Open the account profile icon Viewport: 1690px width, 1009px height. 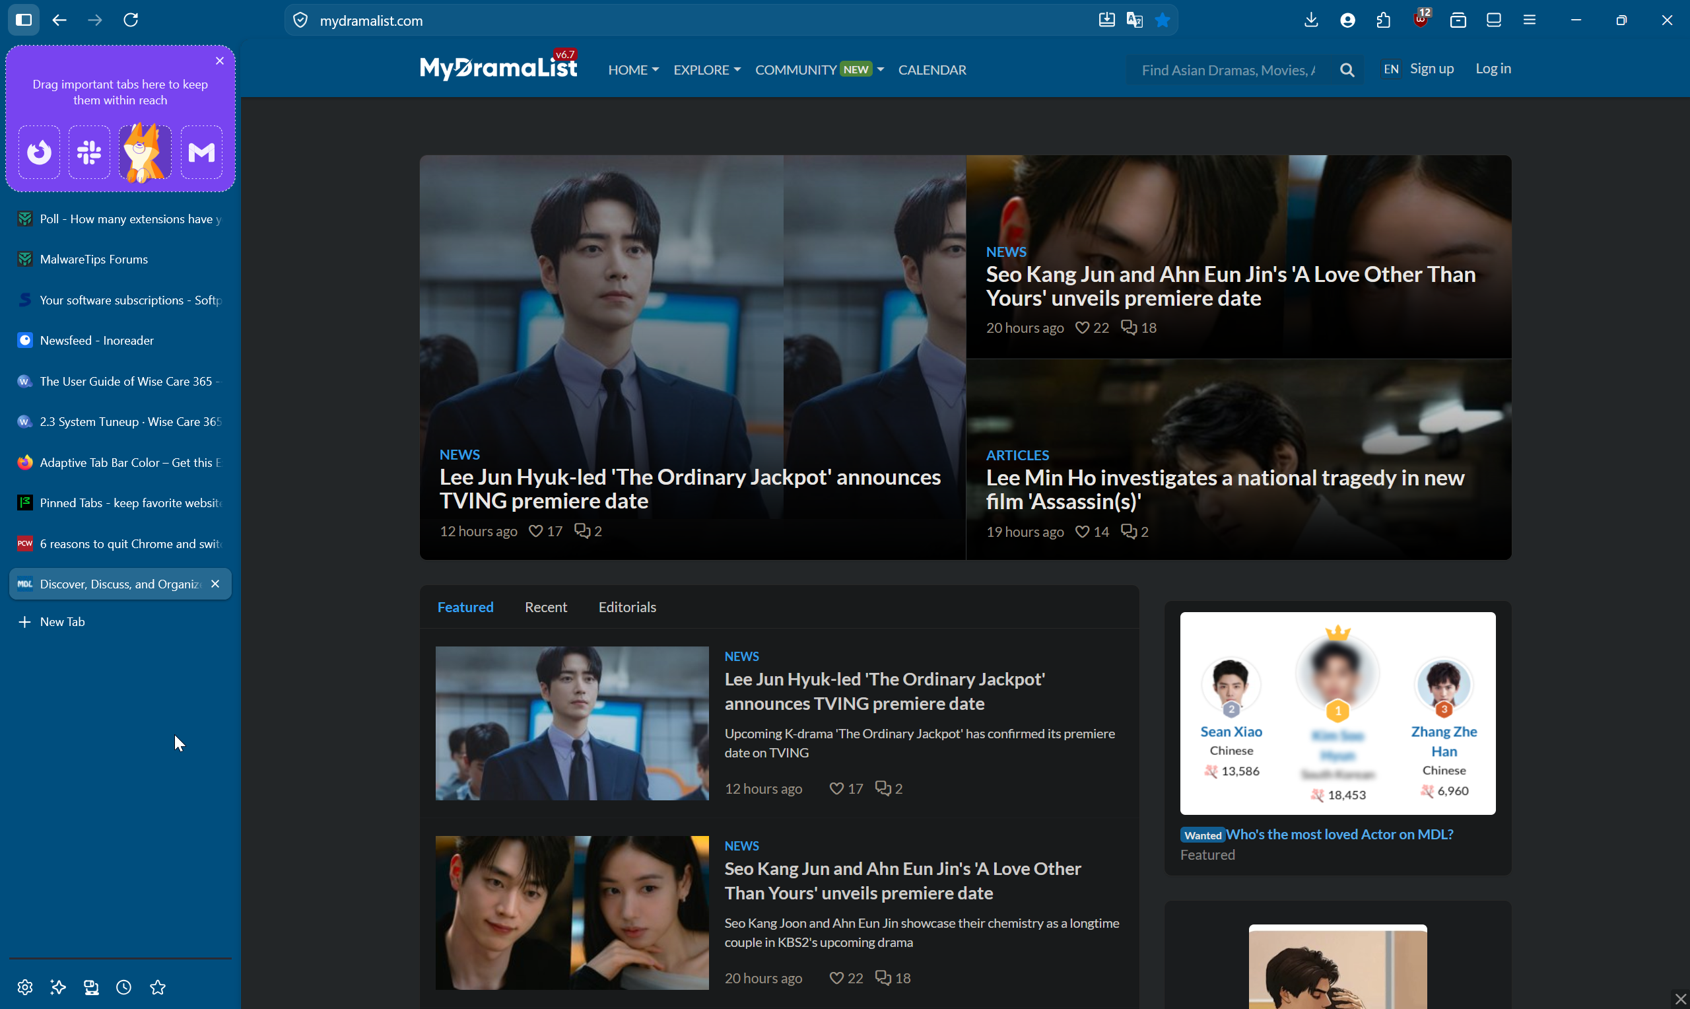coord(1347,20)
